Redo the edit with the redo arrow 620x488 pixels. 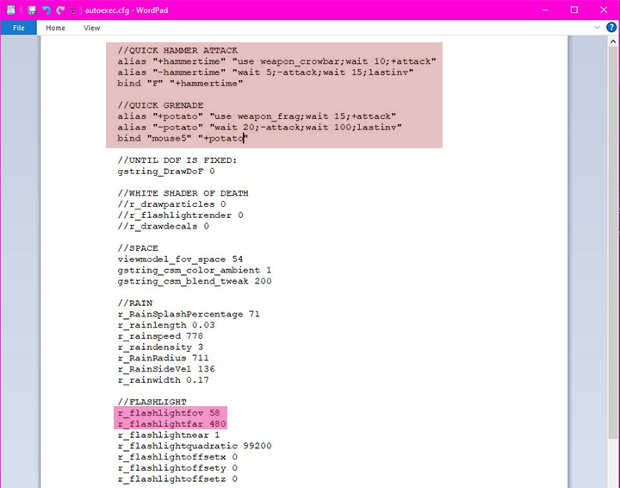60,10
